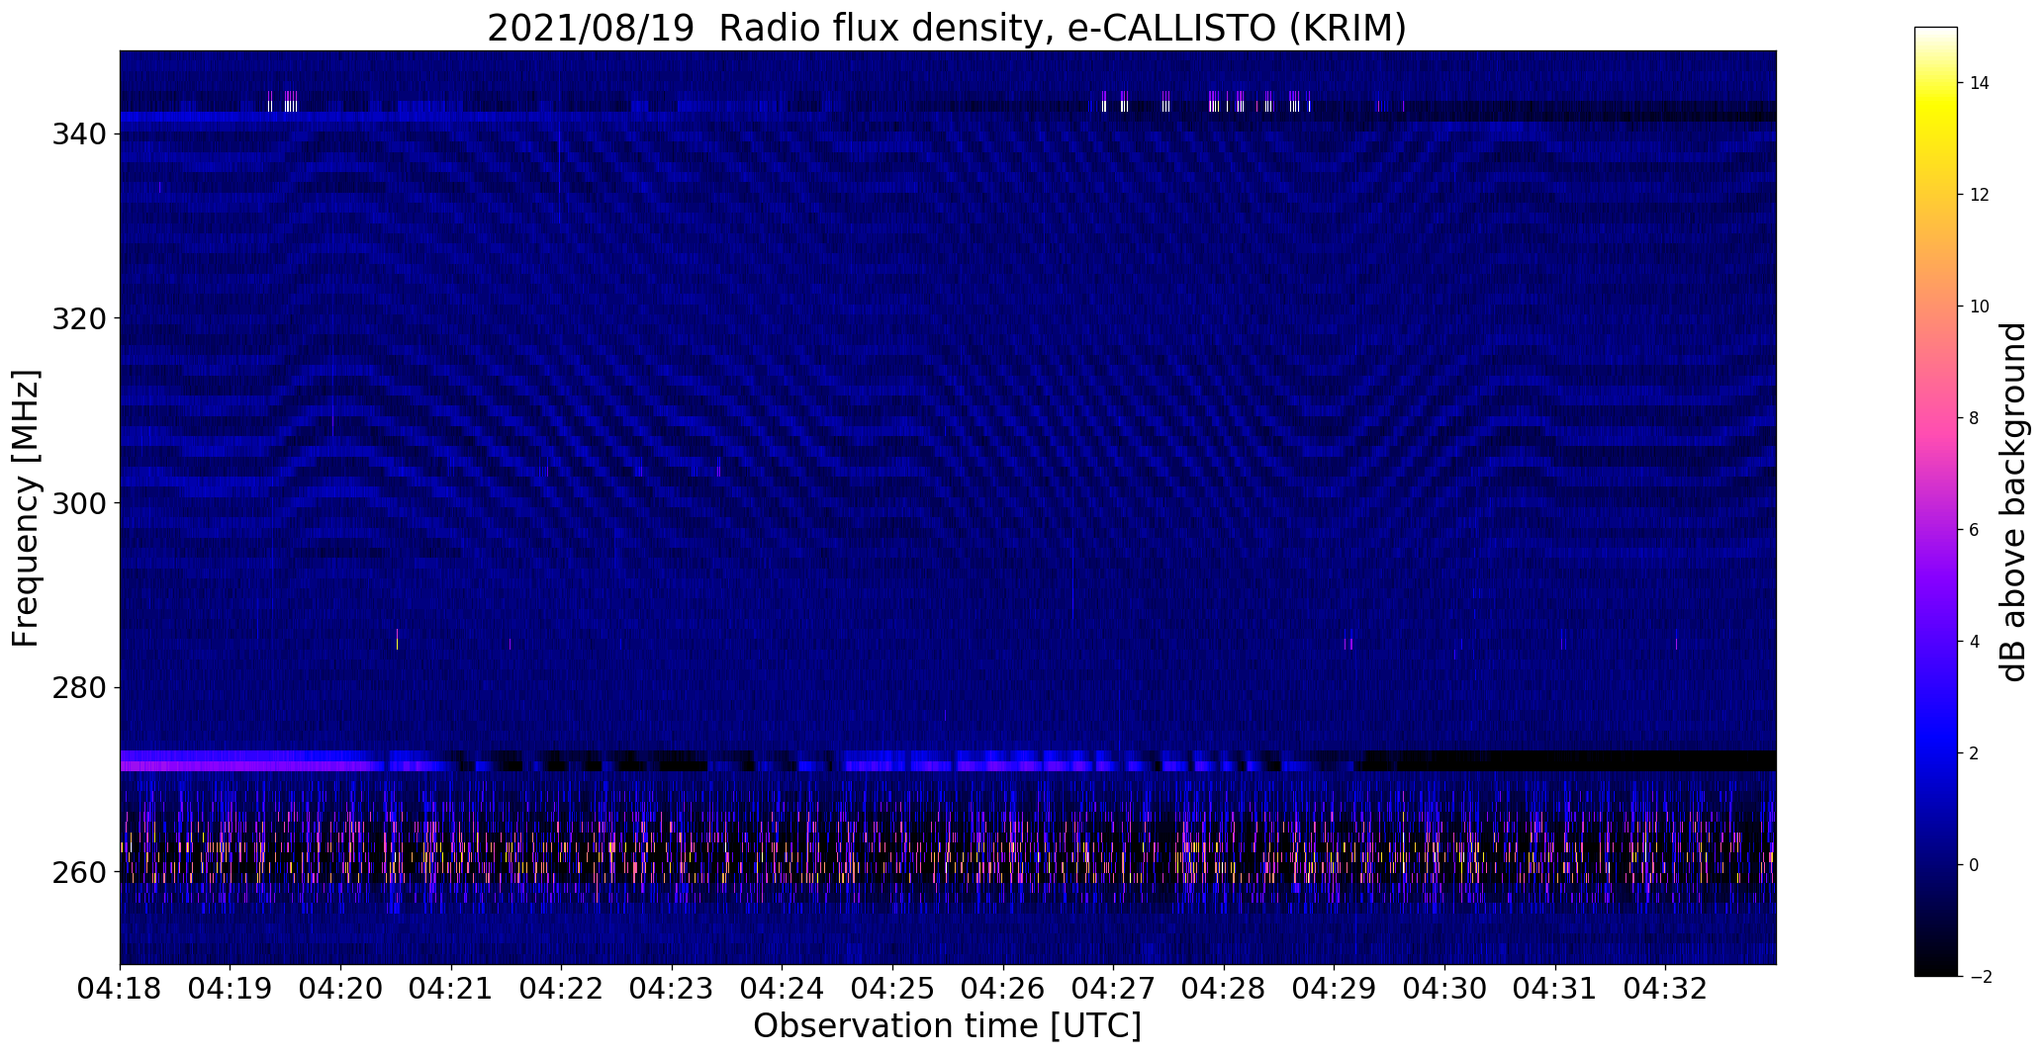Click the colorbar tick label 0
Screen dimensions: 2044x1055
(1975, 865)
